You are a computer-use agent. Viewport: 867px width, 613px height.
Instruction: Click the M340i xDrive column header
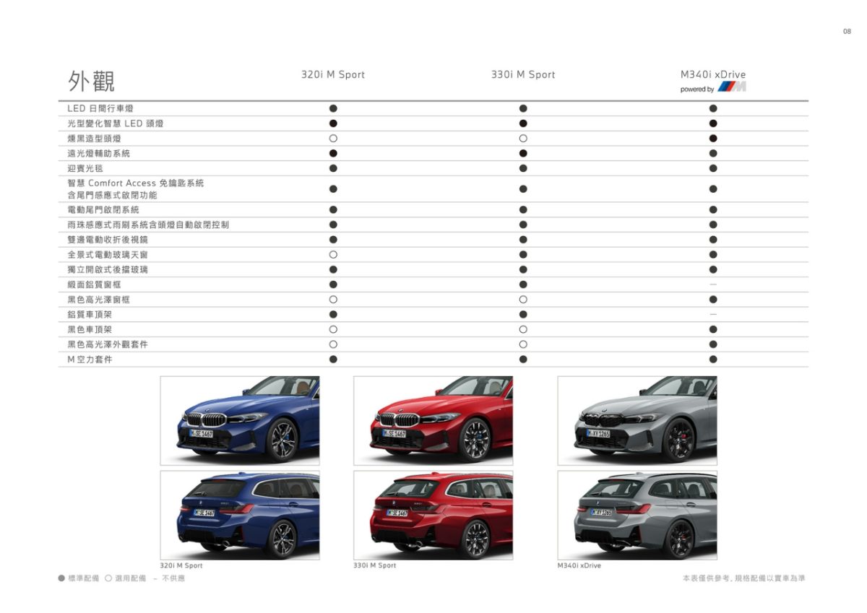point(713,74)
